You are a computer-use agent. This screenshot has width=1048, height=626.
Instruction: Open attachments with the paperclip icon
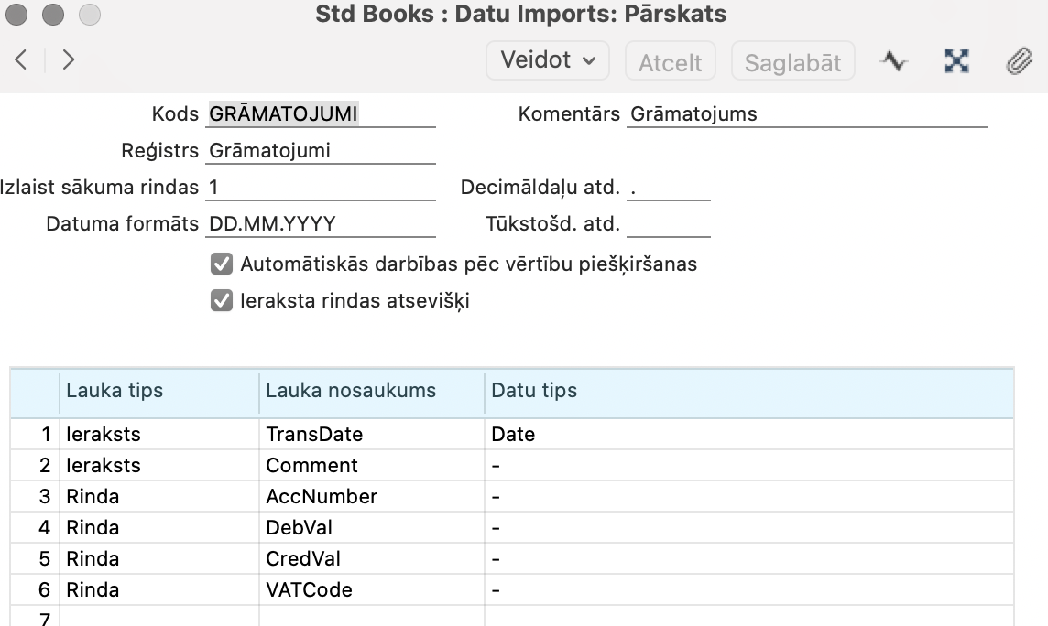click(1019, 61)
